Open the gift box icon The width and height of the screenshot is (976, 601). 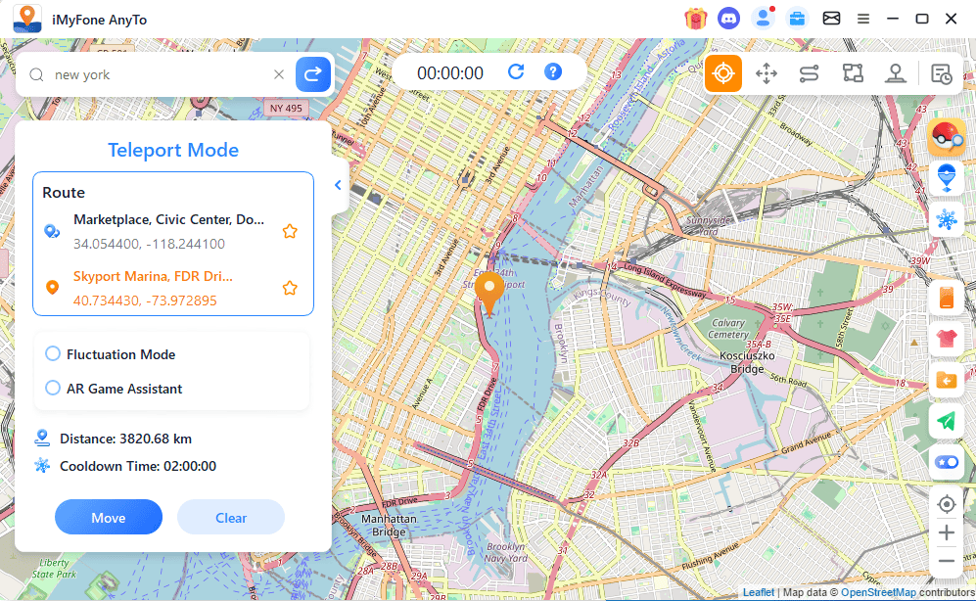click(695, 20)
